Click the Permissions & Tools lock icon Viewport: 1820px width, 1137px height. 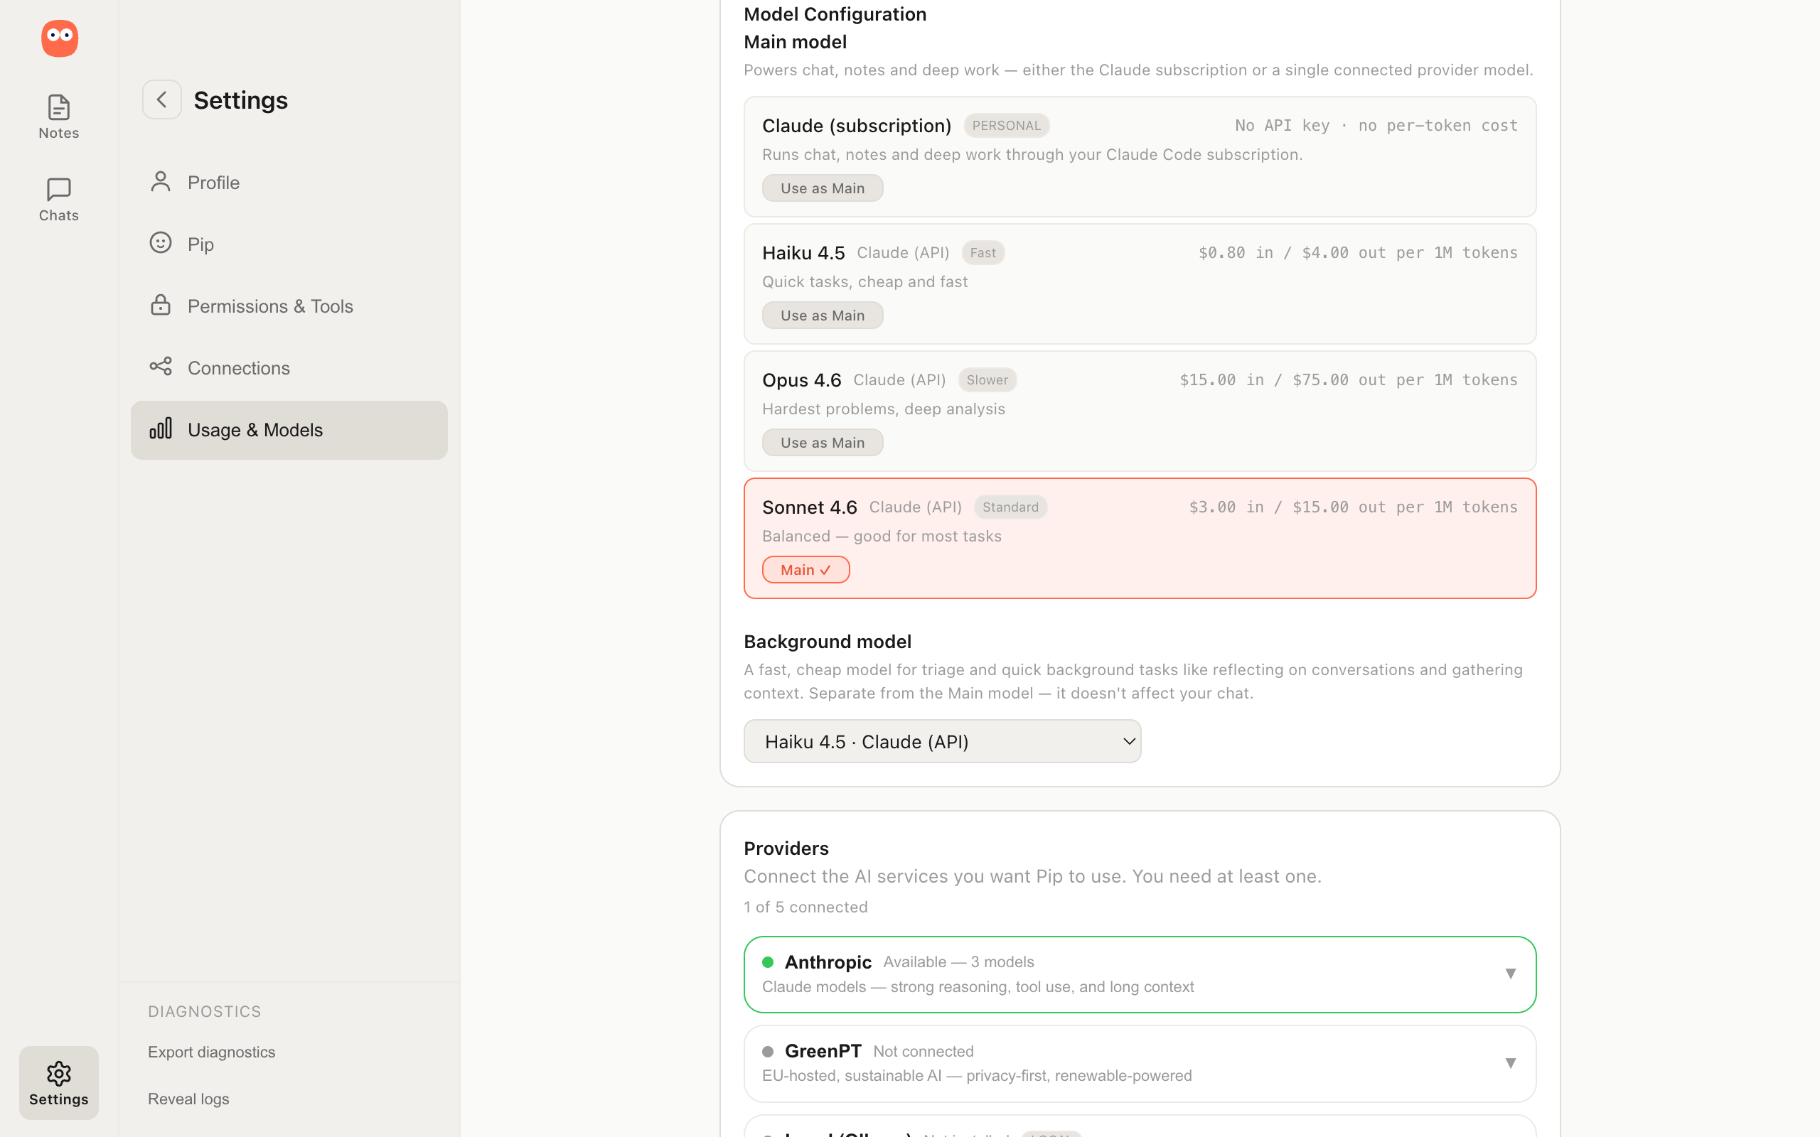160,305
